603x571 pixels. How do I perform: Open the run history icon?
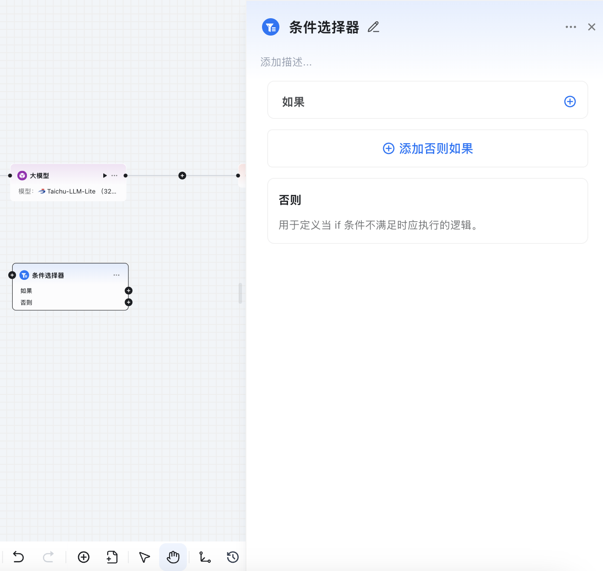coord(233,557)
